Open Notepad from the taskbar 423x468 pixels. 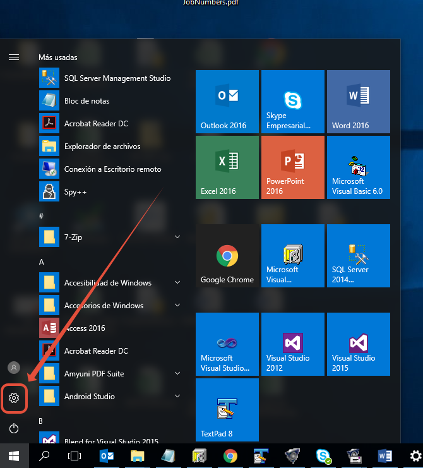coord(168,456)
